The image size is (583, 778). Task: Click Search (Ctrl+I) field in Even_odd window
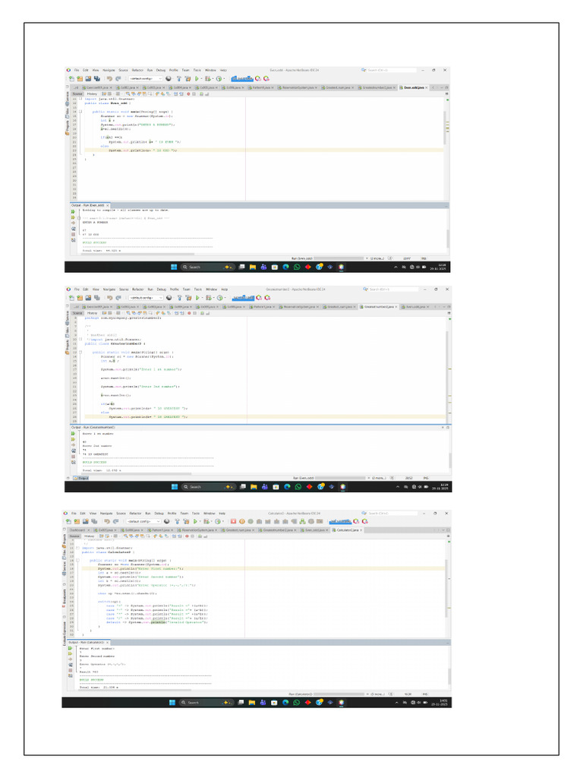tap(392, 70)
